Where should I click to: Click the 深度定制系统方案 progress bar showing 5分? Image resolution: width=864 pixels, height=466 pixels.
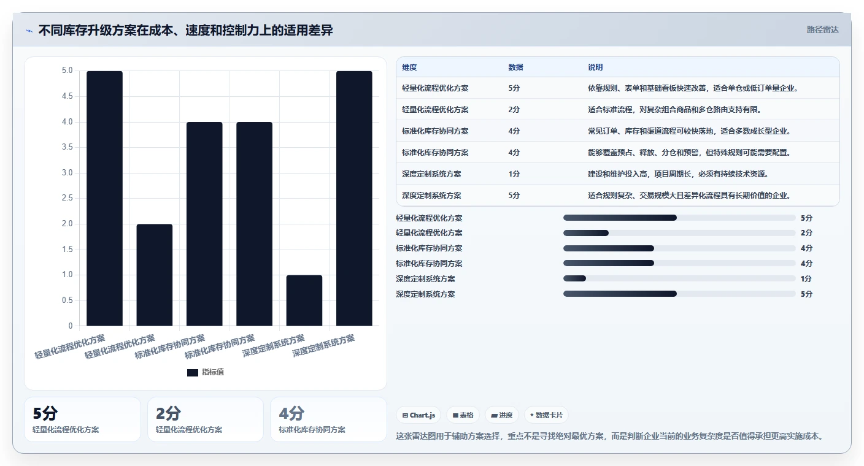tap(679, 294)
